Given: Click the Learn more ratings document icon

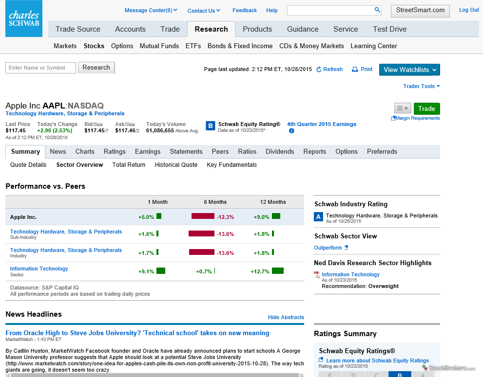Looking at the screenshot, I should (321, 360).
